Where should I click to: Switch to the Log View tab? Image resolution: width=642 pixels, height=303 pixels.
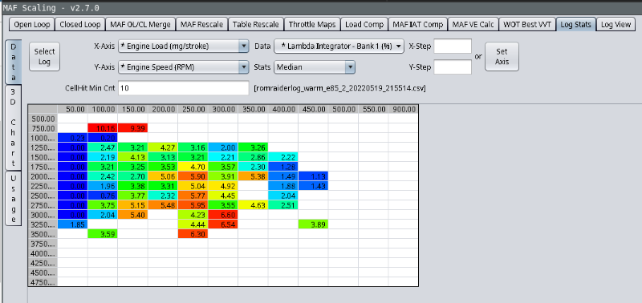pos(616,25)
